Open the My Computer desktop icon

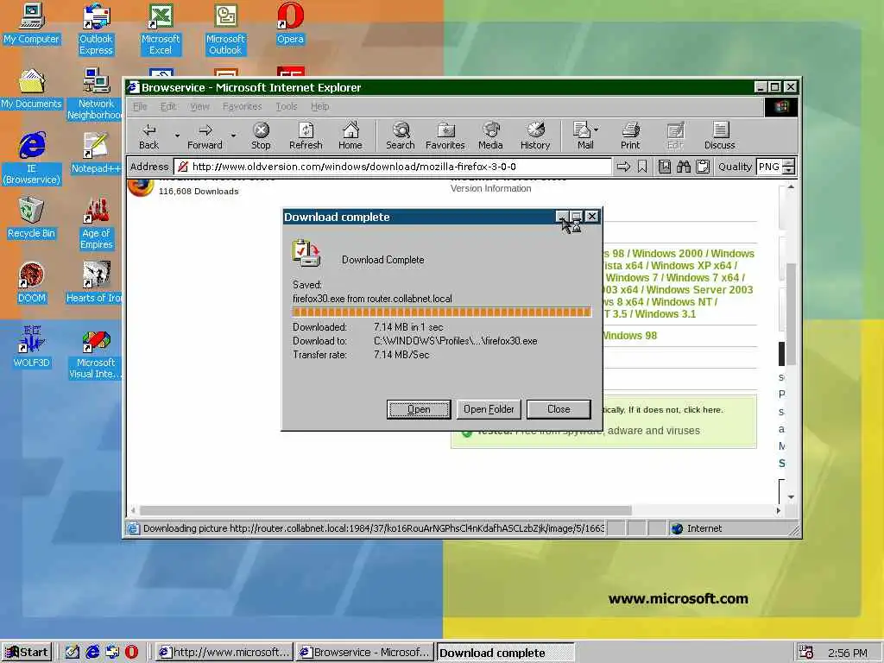pyautogui.click(x=32, y=25)
